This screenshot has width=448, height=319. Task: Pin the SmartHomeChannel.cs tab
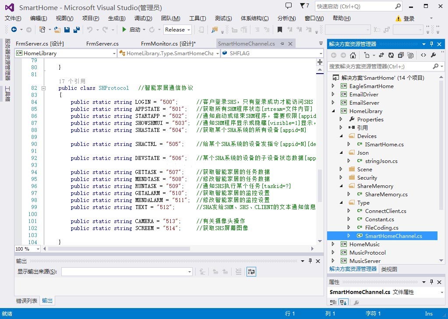coord(282,44)
